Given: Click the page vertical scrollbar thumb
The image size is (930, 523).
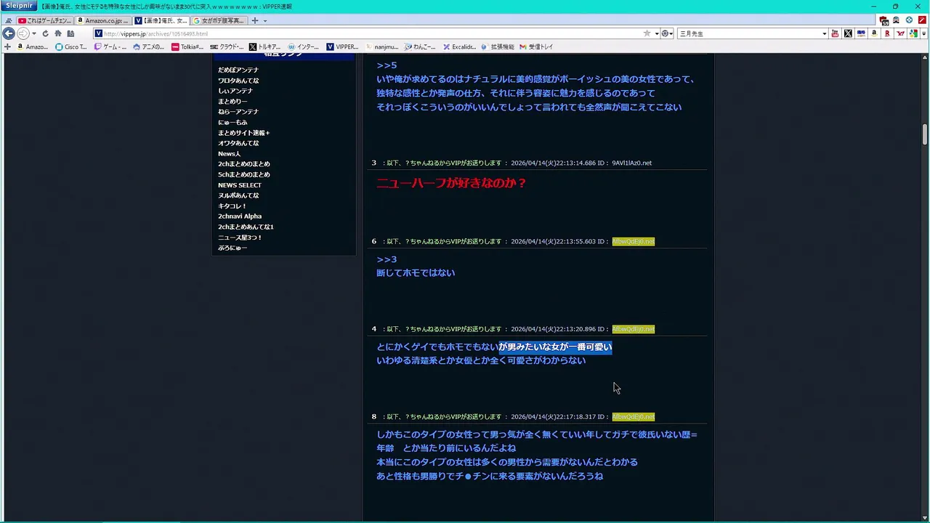Looking at the screenshot, I should [925, 134].
